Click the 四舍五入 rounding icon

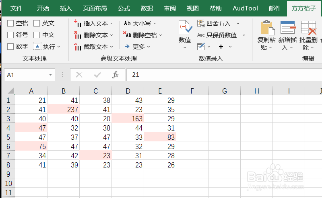[x=201, y=23]
